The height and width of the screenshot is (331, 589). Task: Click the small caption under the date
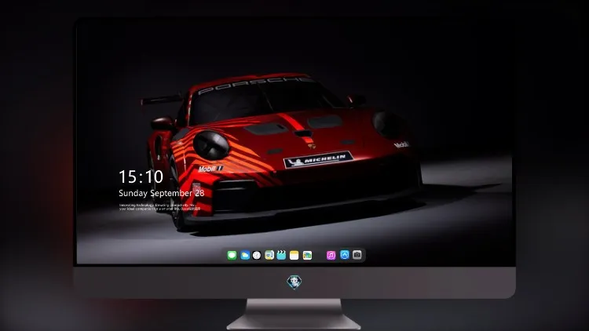[x=158, y=207]
